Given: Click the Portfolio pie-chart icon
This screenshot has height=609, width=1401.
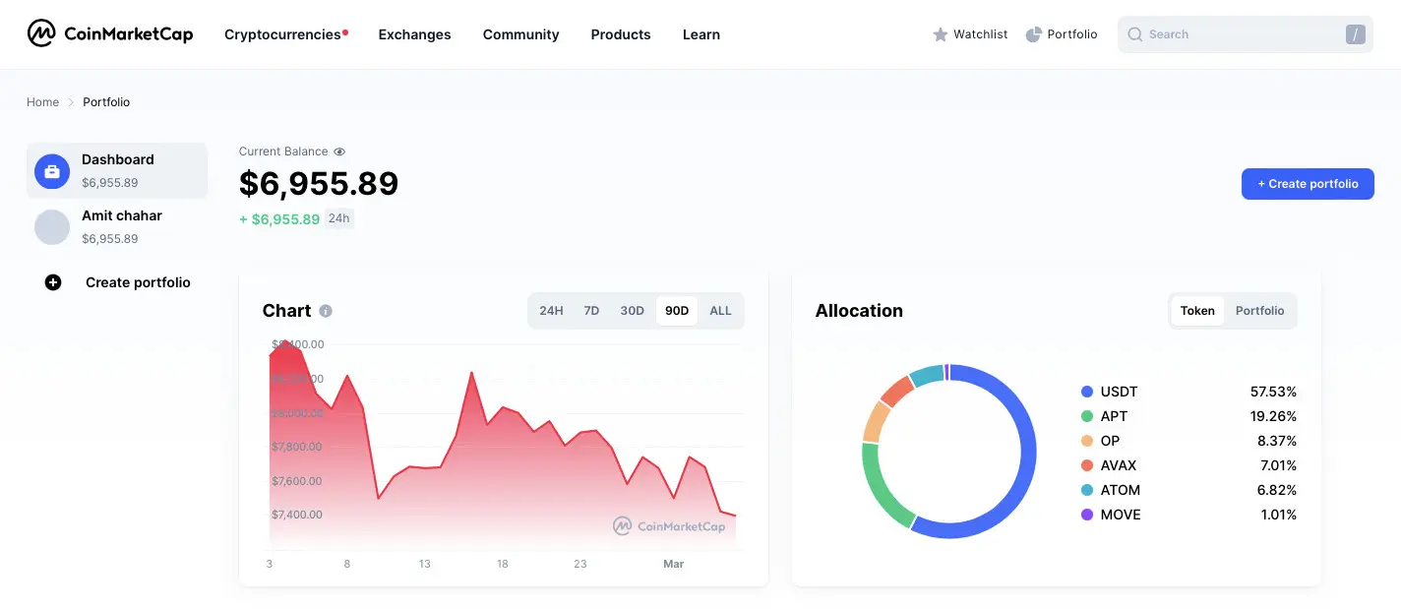Looking at the screenshot, I should click(1033, 33).
